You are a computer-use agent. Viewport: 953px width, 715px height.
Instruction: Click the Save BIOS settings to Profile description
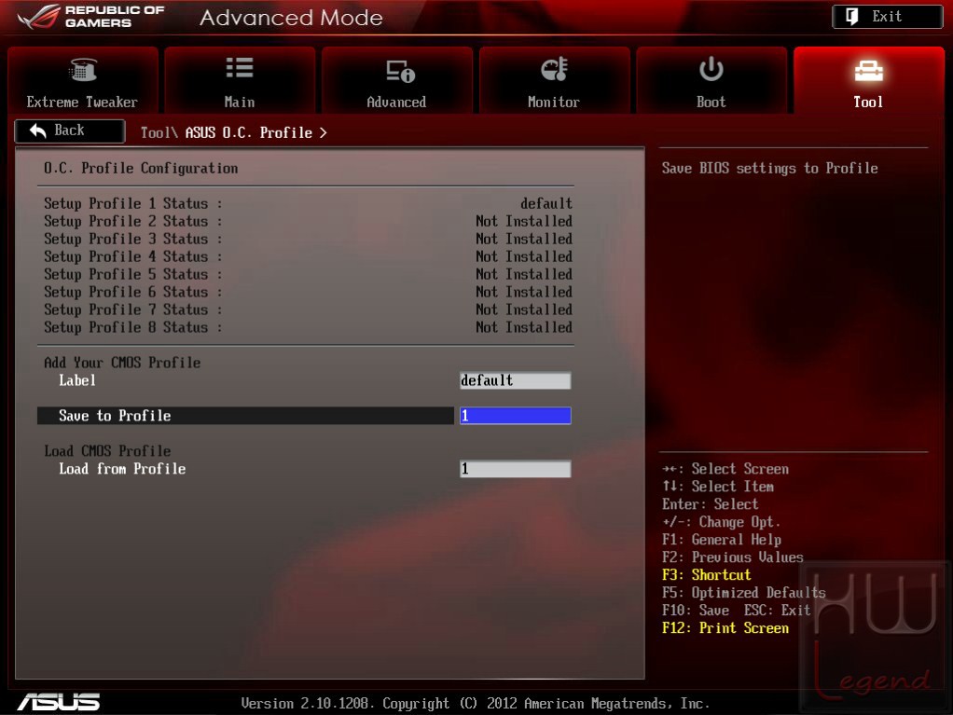point(770,169)
